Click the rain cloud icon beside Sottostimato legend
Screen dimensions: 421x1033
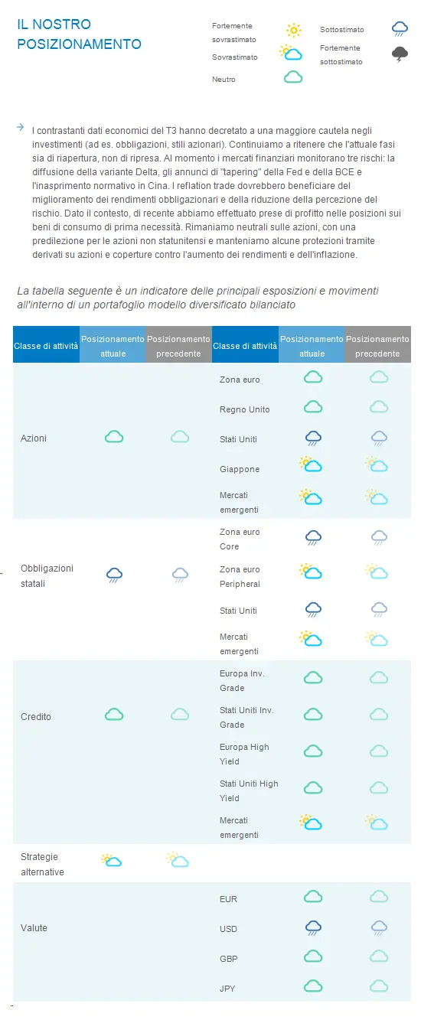click(x=400, y=29)
